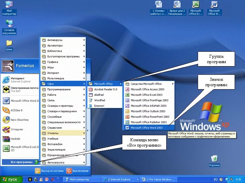Launch Microsoft Office Excel (2) pinned entry
Viewport: 245px width, 183px height.
tap(20, 148)
